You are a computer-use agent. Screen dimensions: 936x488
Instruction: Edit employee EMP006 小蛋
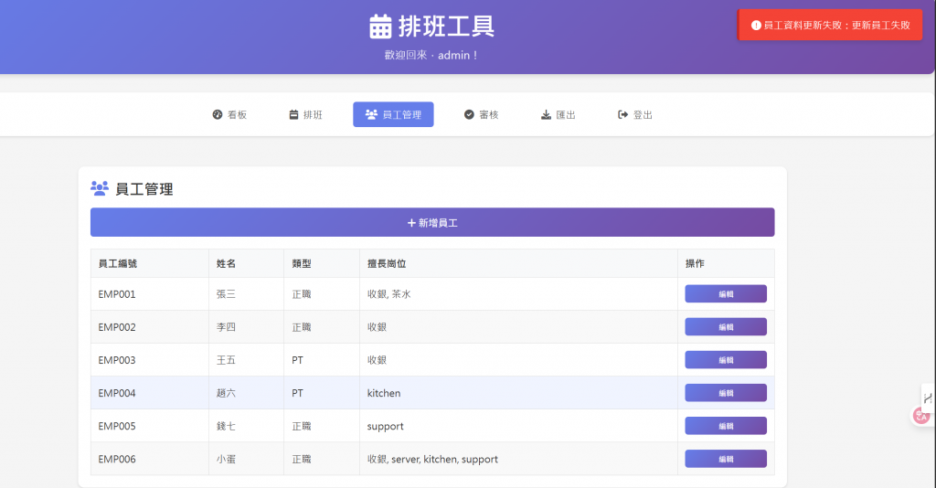click(726, 460)
